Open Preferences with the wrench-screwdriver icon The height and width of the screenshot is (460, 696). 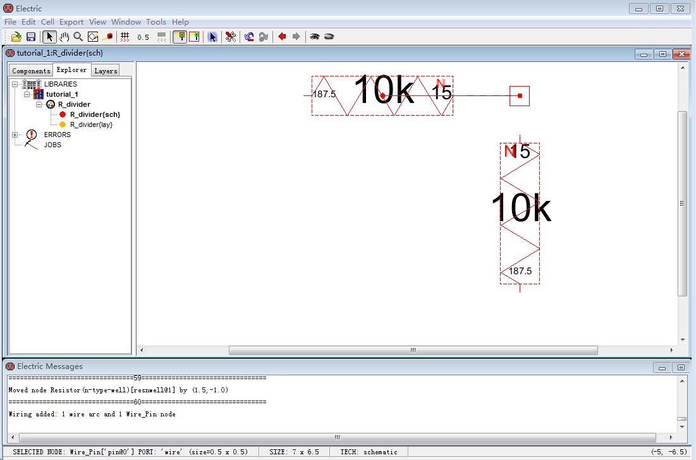click(230, 37)
